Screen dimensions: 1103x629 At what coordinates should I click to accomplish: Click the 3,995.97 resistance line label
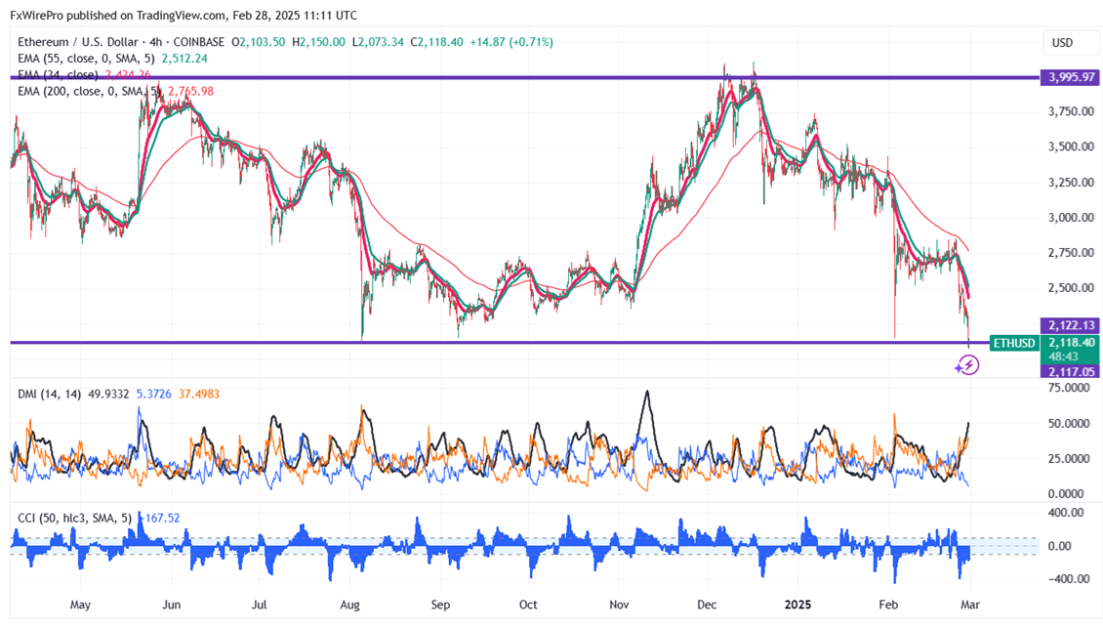pyautogui.click(x=1071, y=77)
